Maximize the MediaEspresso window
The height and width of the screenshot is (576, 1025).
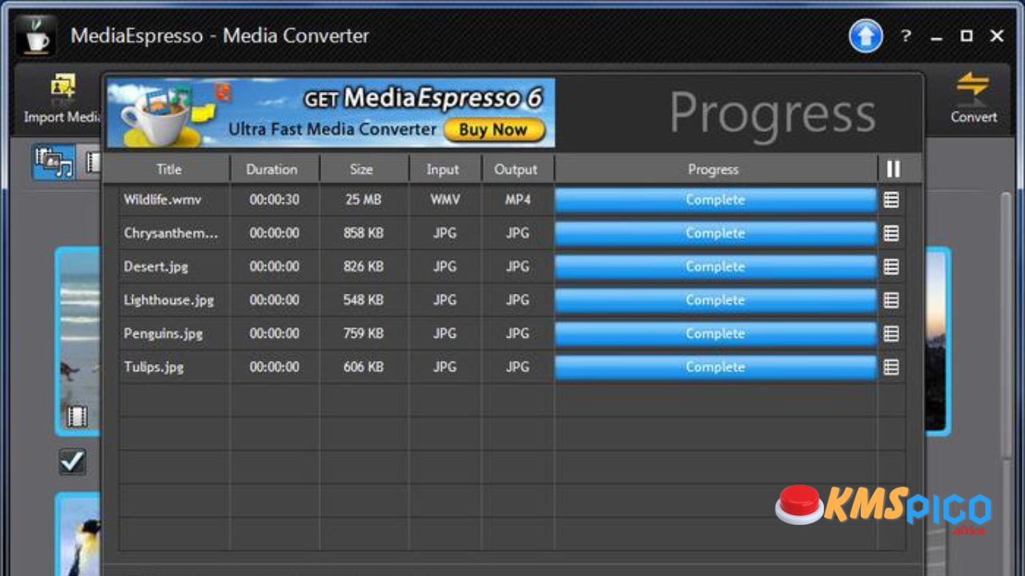point(967,36)
